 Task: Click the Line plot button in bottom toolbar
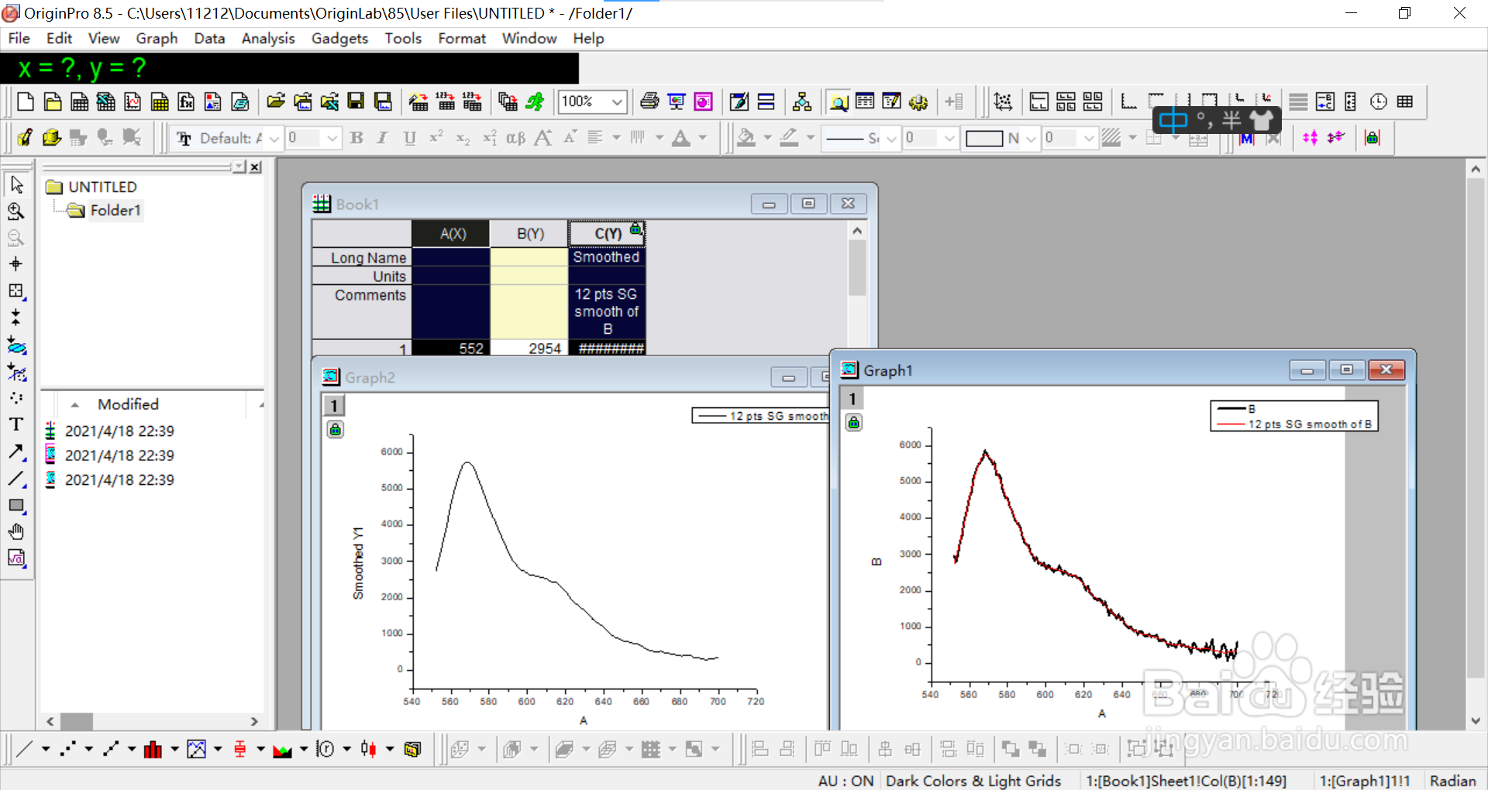point(25,749)
